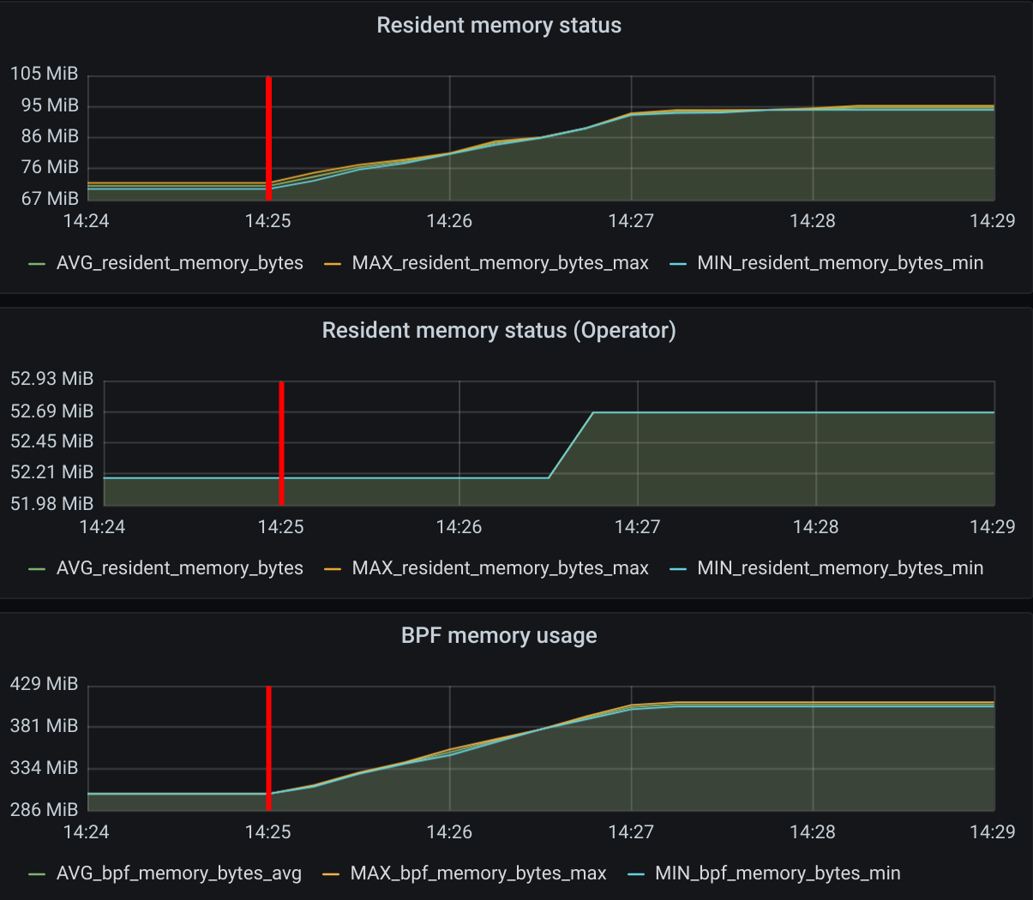Screen dimensions: 1033x900
Task: Click 14:27 time label under BPF memory chart
Action: (631, 831)
